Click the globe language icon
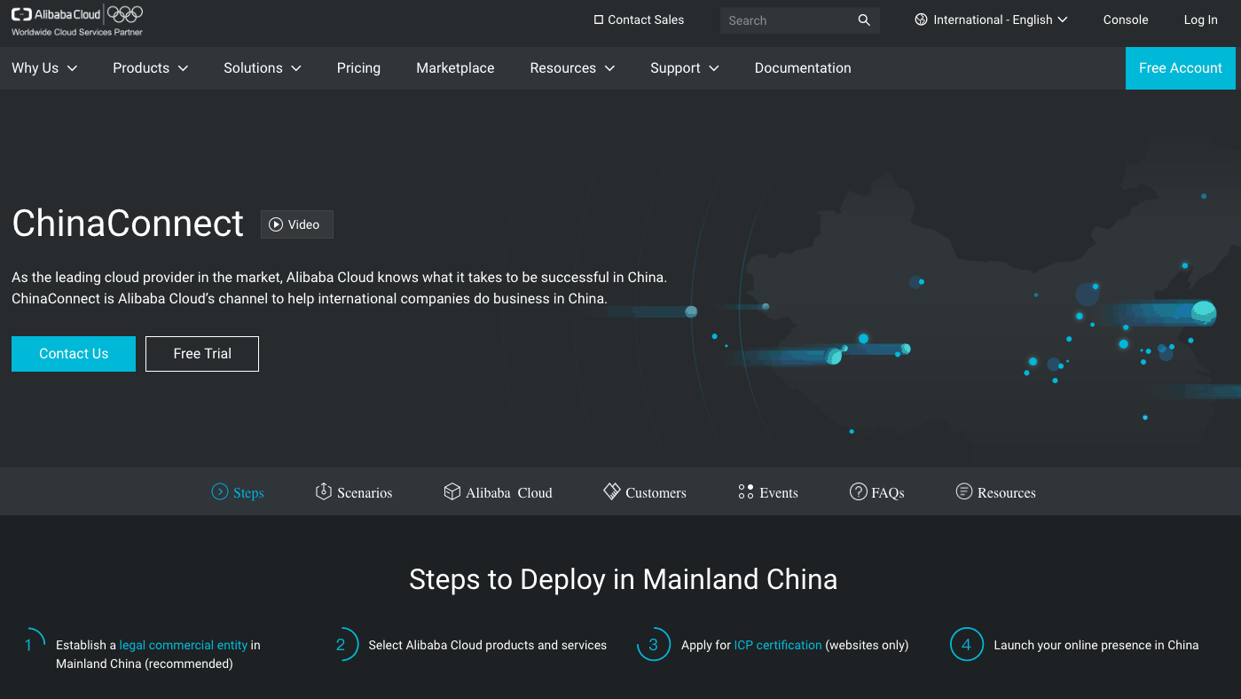1241x699 pixels. (921, 20)
